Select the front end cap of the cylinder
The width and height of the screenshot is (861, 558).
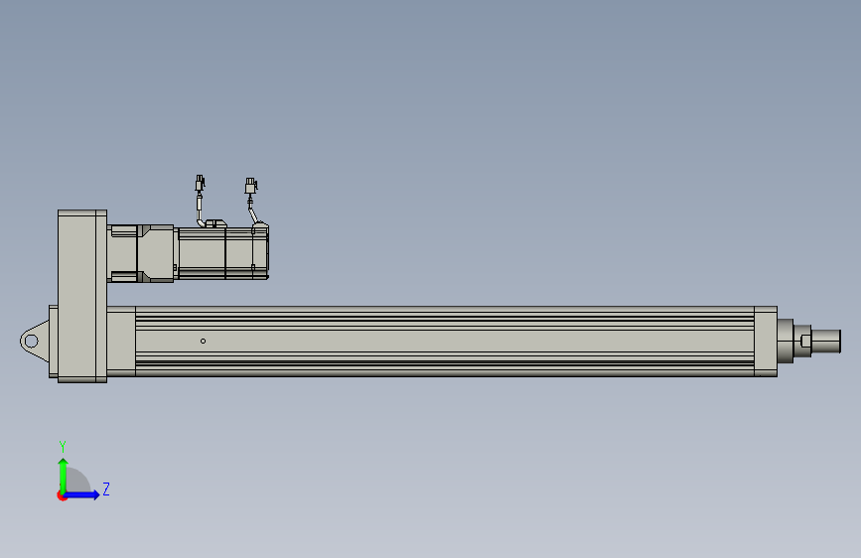tap(766, 342)
